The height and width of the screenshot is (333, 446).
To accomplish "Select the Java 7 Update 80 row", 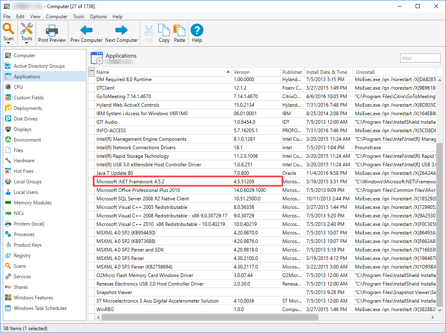I will (115, 173).
